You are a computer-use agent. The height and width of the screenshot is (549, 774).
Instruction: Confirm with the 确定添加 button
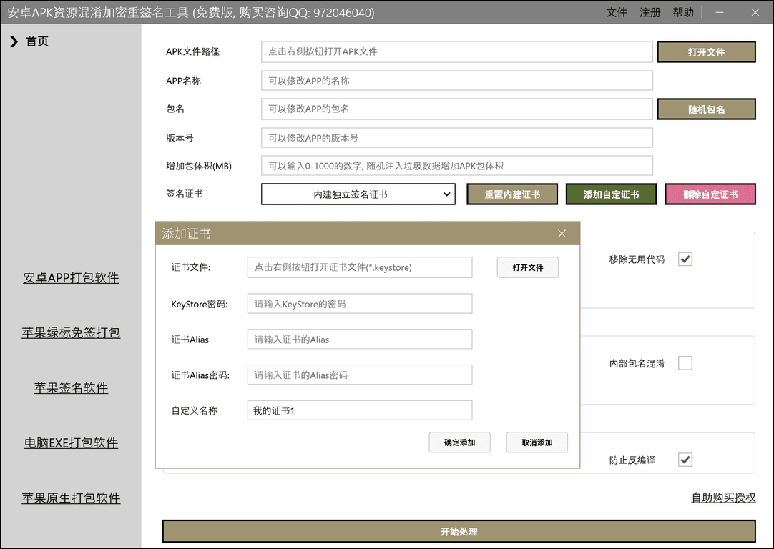[x=459, y=442]
